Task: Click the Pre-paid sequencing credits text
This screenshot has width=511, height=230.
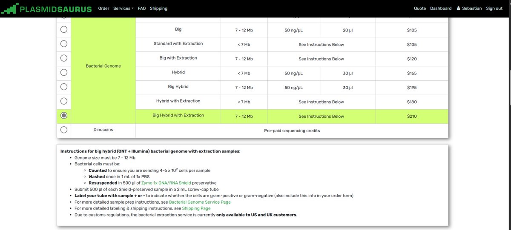Action: 292,131
